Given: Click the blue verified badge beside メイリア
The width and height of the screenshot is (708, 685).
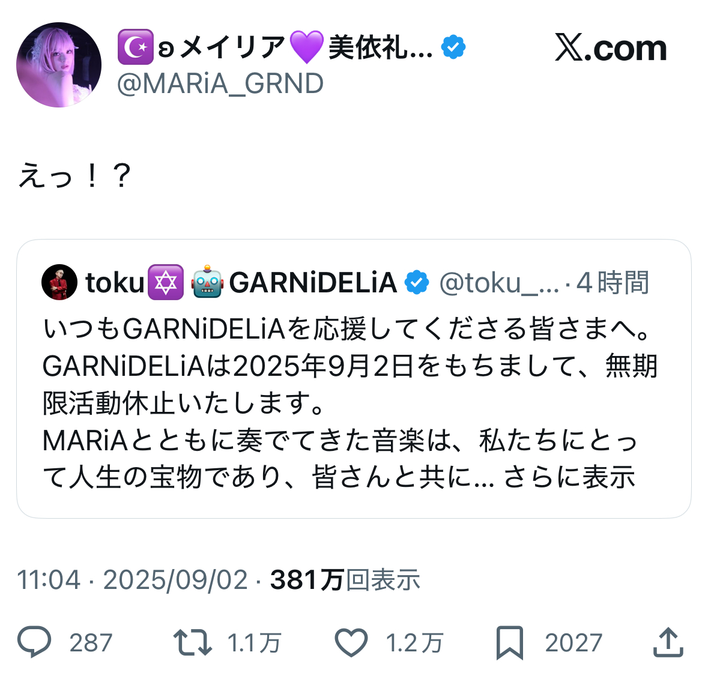Looking at the screenshot, I should click(x=453, y=47).
